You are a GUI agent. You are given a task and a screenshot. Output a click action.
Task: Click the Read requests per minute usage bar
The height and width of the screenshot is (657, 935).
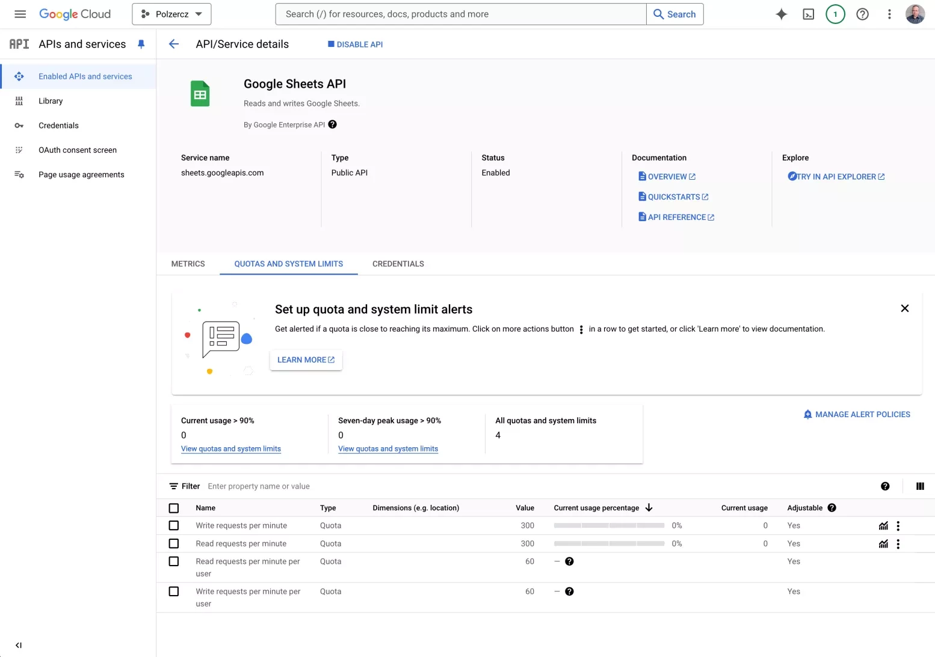(609, 543)
